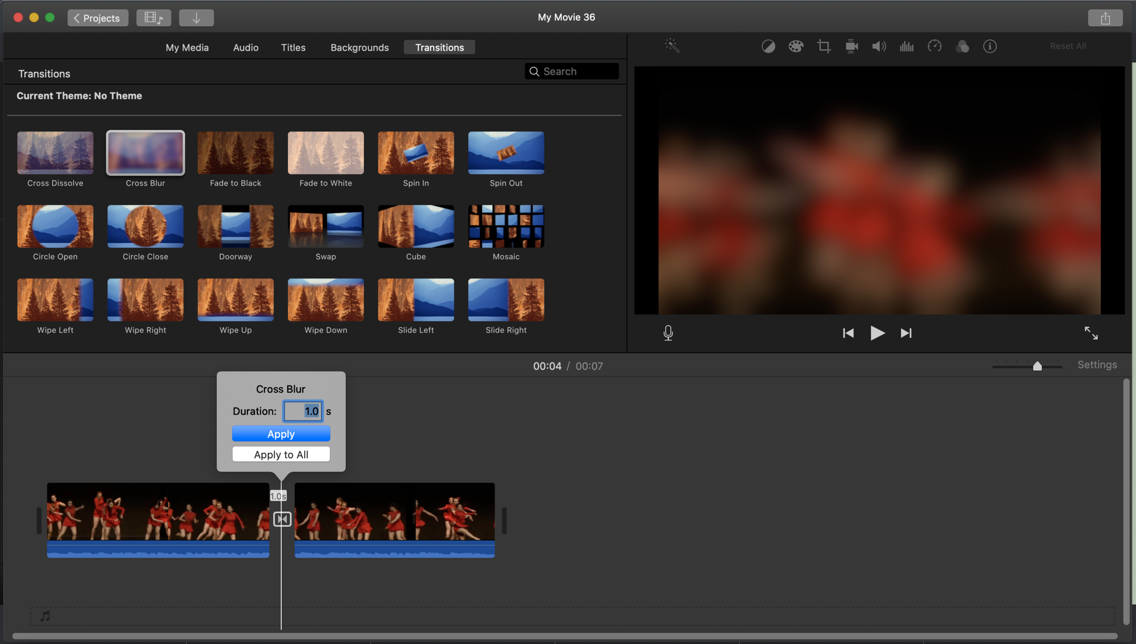Image resolution: width=1136 pixels, height=644 pixels.
Task: Open the color correction palette icon
Action: click(x=796, y=46)
